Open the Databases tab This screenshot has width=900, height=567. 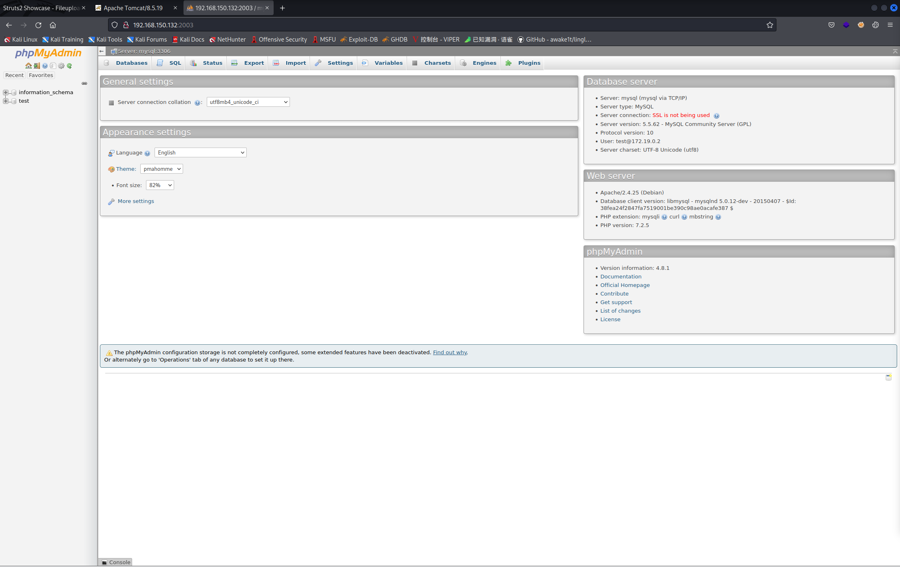126,63
